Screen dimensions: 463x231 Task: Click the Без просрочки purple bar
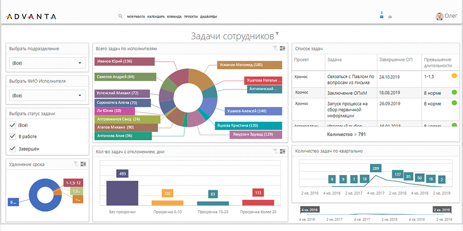click(122, 192)
